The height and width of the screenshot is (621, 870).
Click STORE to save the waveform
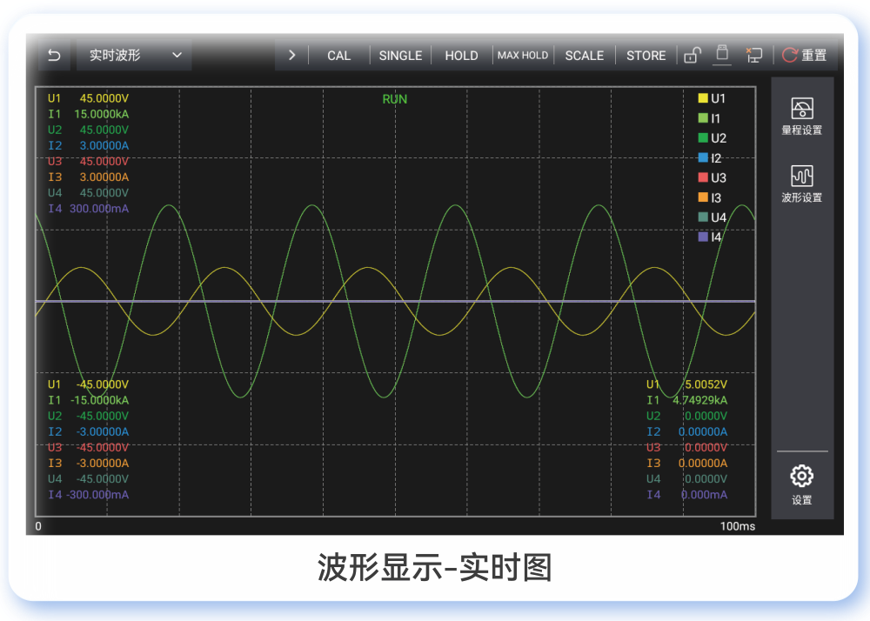[646, 55]
